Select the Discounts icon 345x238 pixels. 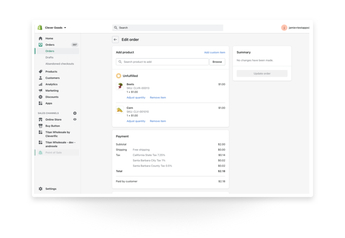[40, 97]
